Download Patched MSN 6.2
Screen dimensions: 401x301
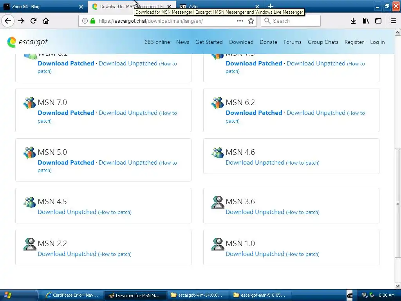tap(254, 112)
